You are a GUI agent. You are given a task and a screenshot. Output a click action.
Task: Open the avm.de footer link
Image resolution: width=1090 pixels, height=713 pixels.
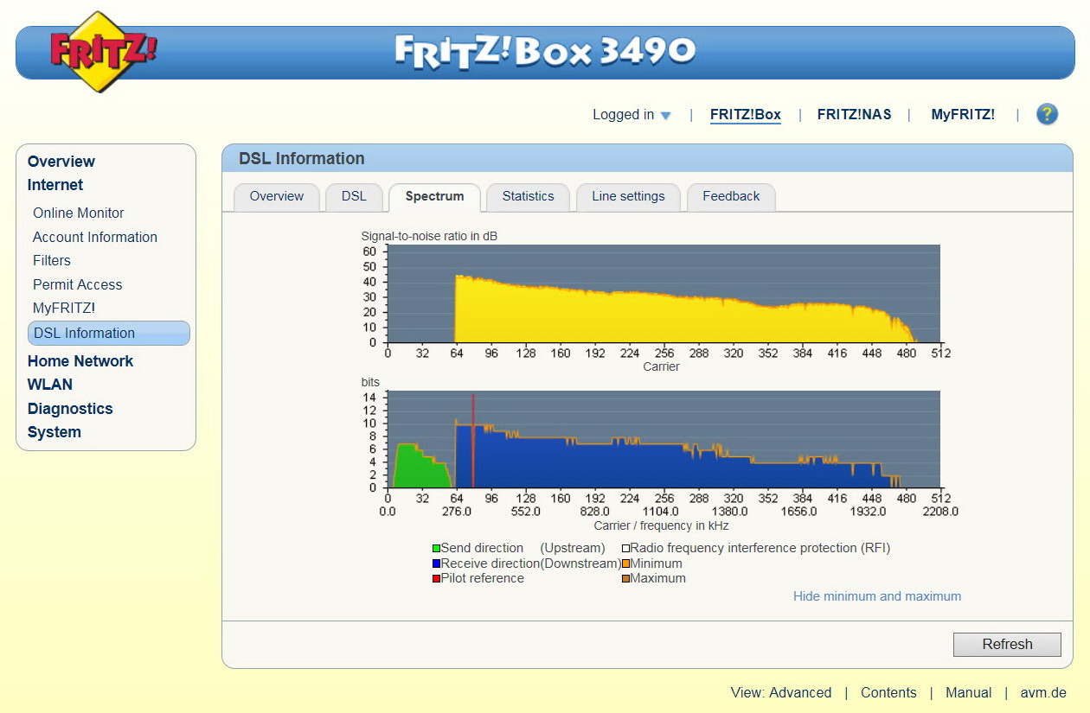(x=1043, y=692)
